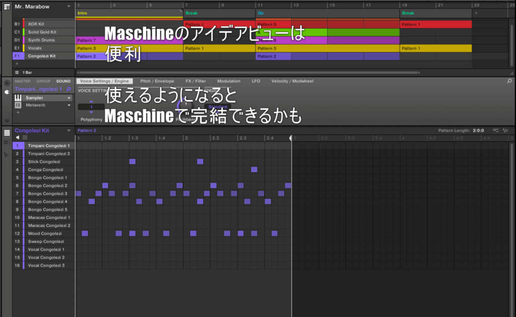Click the arranger view icon beside Mr. Marabow
The width and height of the screenshot is (516, 317).
coord(7,7)
